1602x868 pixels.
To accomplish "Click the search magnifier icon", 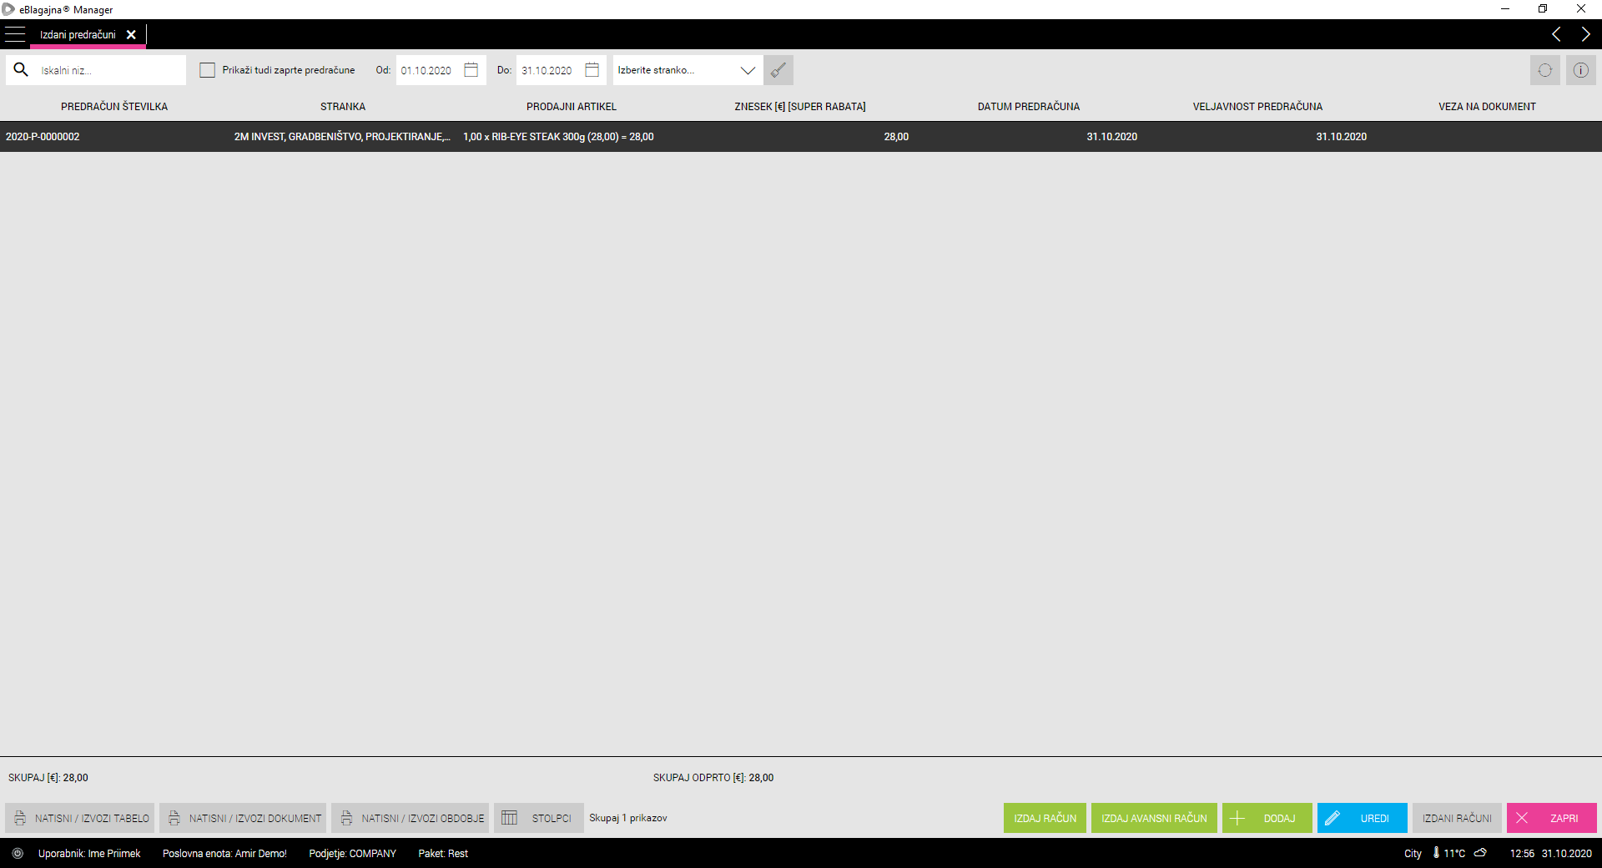I will point(22,70).
